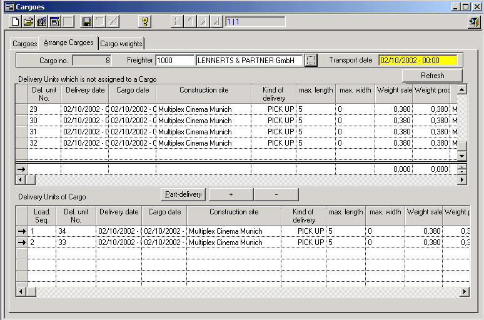
Task: Click the Refresh button
Action: pos(432,76)
